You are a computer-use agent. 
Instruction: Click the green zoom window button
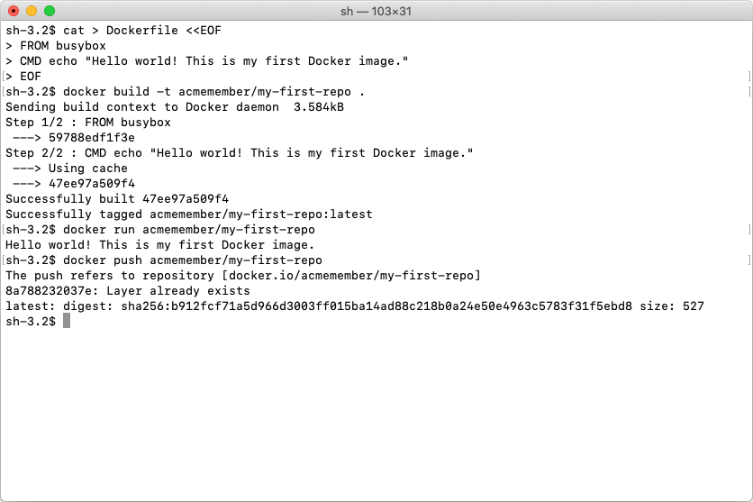(50, 11)
